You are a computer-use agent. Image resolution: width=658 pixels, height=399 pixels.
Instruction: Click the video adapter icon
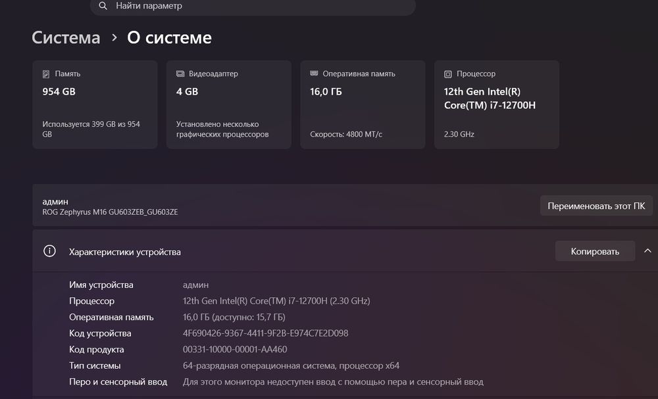click(180, 74)
